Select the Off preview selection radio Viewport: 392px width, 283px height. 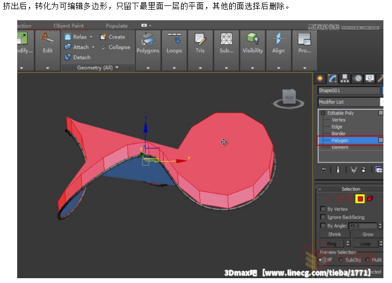coord(320,260)
